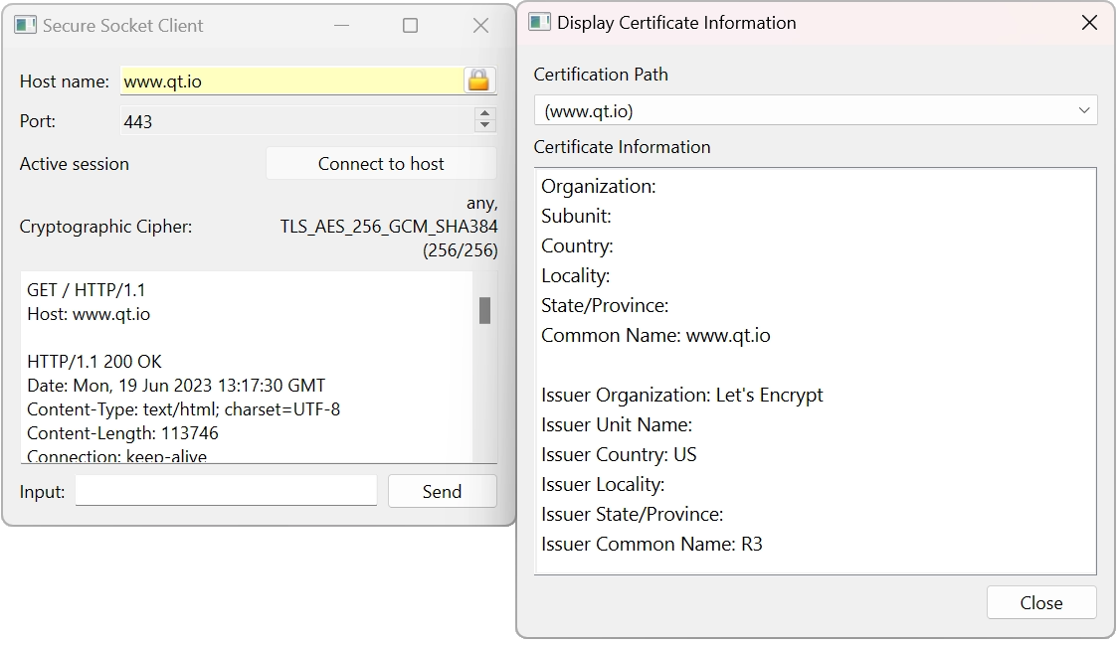
Task: Close the certificate dialog with the Close button
Action: 1040,602
